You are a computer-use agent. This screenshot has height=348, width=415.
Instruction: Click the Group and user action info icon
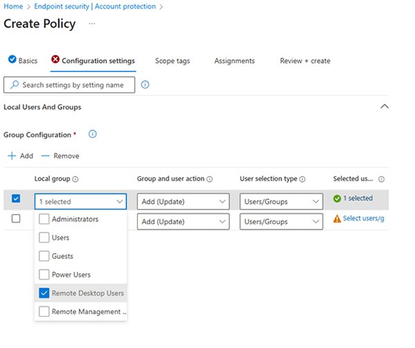tap(210, 179)
